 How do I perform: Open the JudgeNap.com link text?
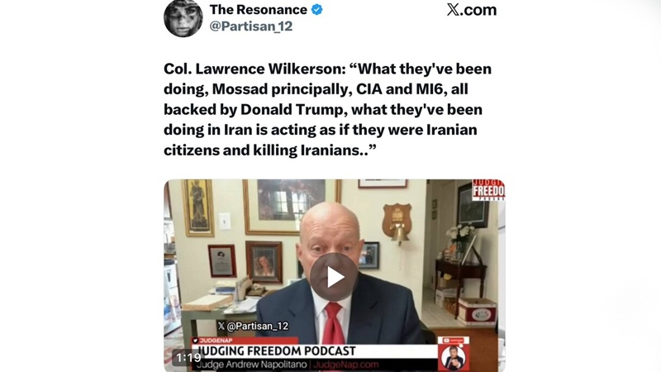coord(345,365)
